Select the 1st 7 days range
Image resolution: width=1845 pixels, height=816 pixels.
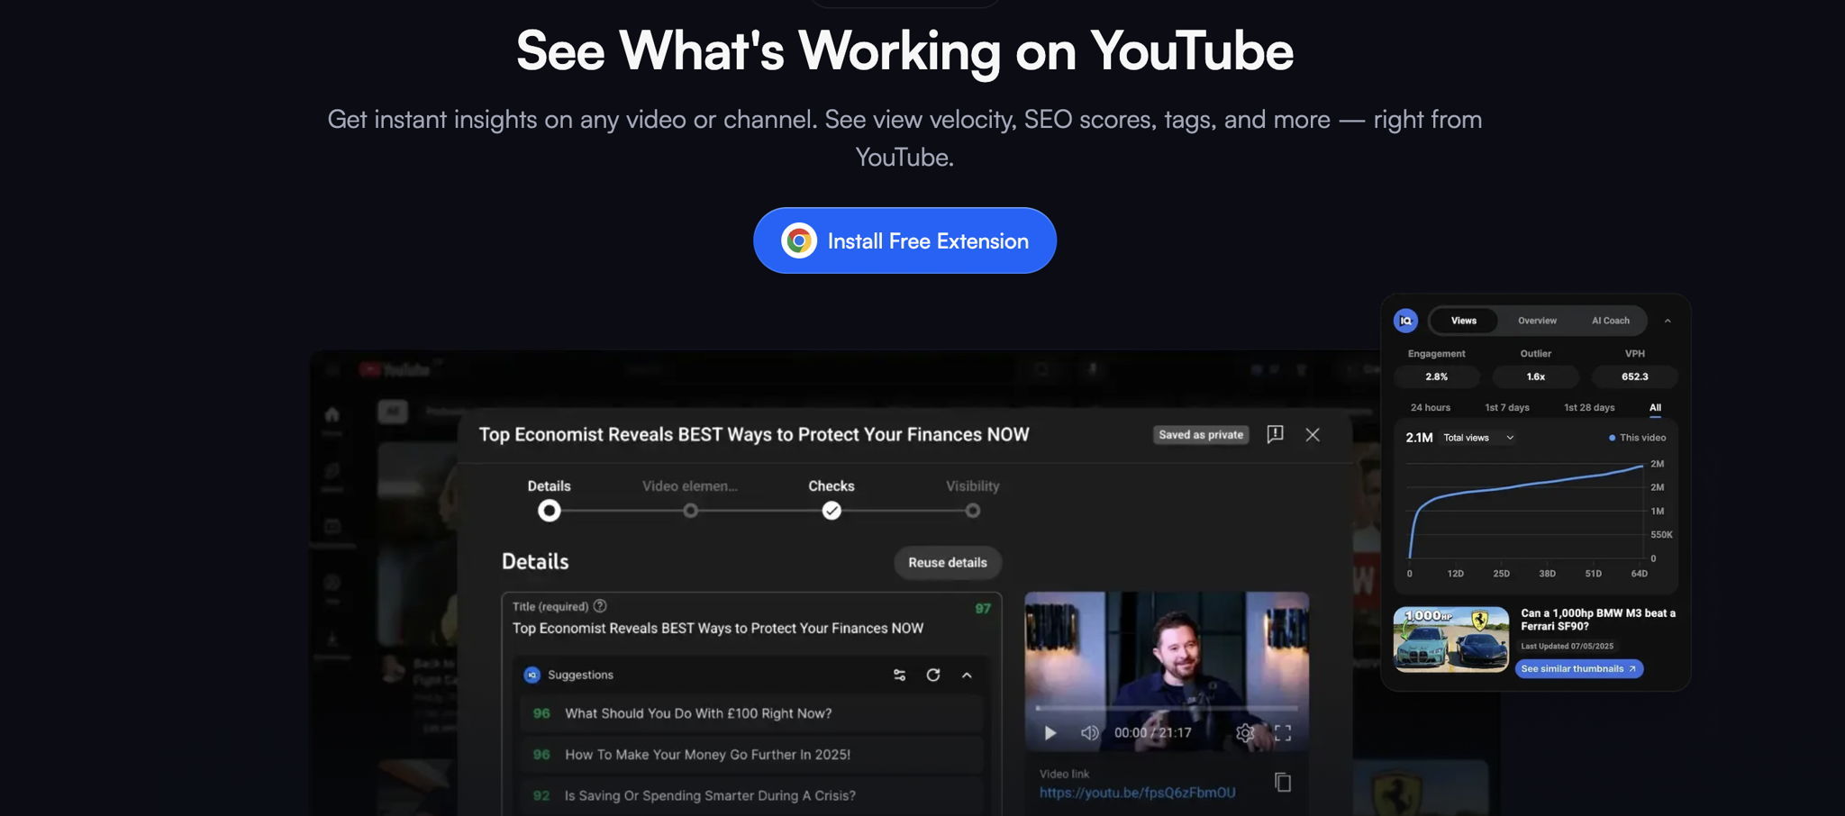pyautogui.click(x=1507, y=408)
